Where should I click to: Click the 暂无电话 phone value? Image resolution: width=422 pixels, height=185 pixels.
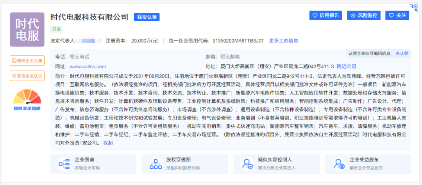(79, 57)
